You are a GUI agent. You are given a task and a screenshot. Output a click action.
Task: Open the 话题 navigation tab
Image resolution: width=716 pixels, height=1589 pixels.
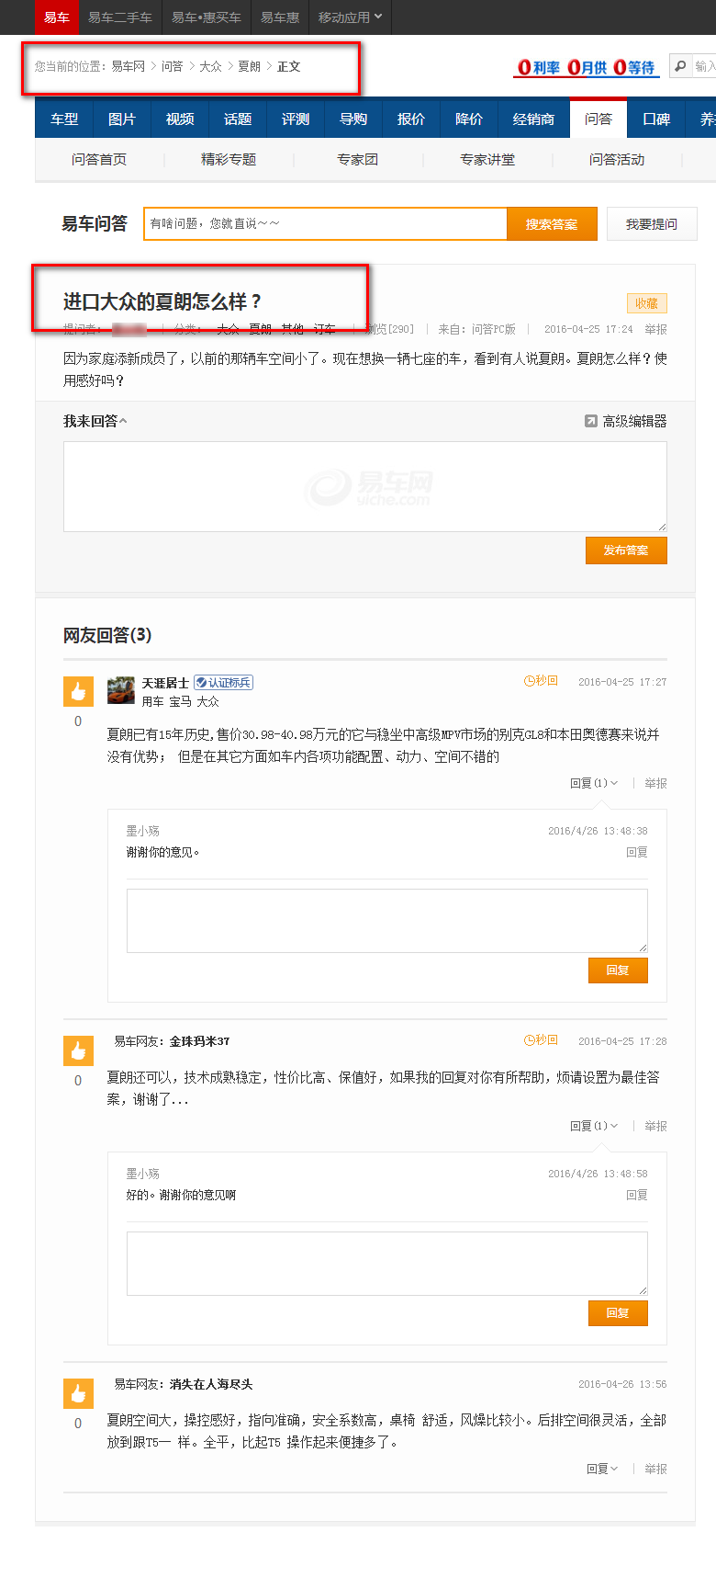[x=238, y=119]
